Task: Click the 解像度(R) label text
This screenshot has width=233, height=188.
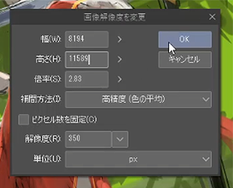Action: click(43, 139)
